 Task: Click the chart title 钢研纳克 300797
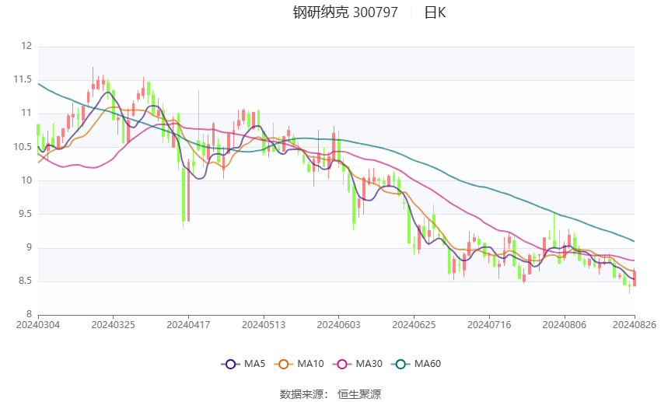coord(345,12)
